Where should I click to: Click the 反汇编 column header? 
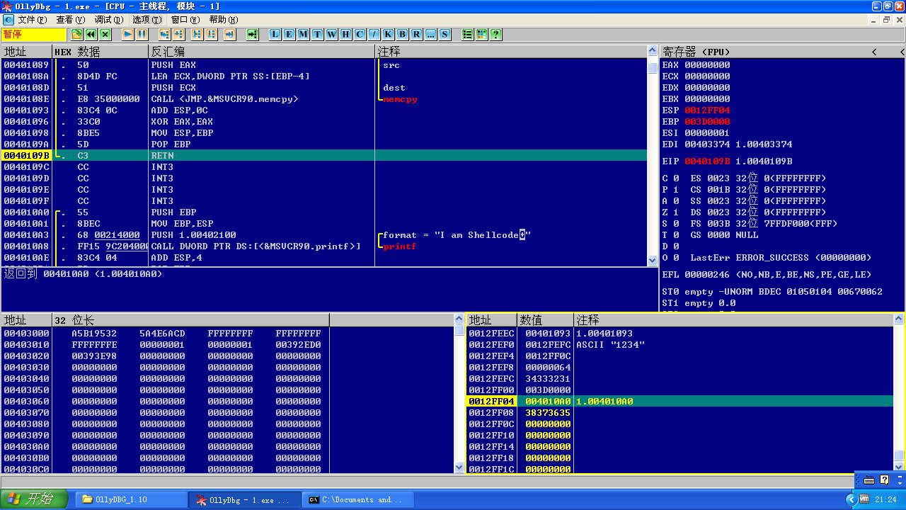262,52
